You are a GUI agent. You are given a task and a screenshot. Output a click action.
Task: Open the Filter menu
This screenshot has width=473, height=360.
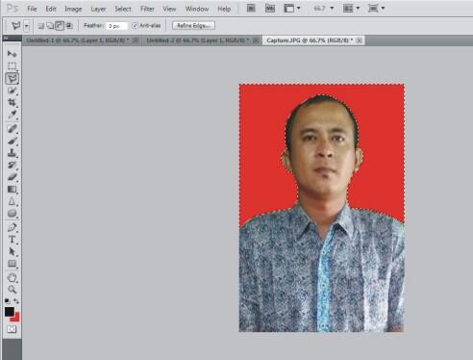point(147,9)
